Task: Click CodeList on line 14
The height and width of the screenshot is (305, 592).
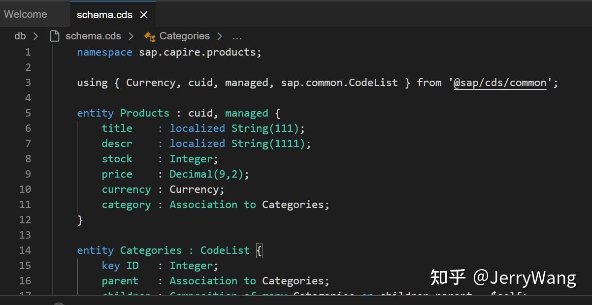Action: point(225,250)
